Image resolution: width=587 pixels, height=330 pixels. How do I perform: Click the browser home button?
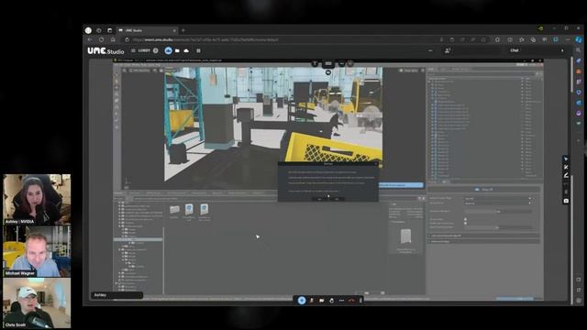[x=113, y=39]
